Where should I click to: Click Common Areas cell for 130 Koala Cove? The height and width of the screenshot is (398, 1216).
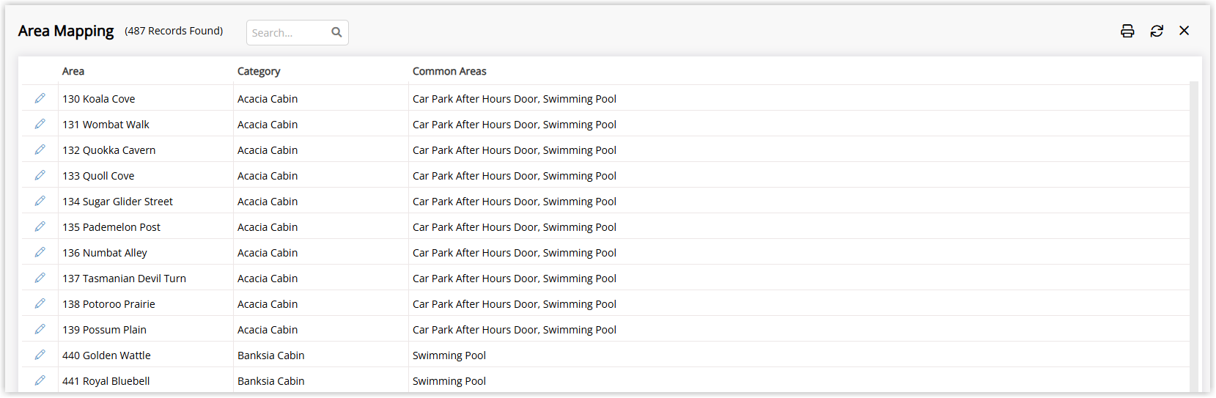click(x=799, y=98)
